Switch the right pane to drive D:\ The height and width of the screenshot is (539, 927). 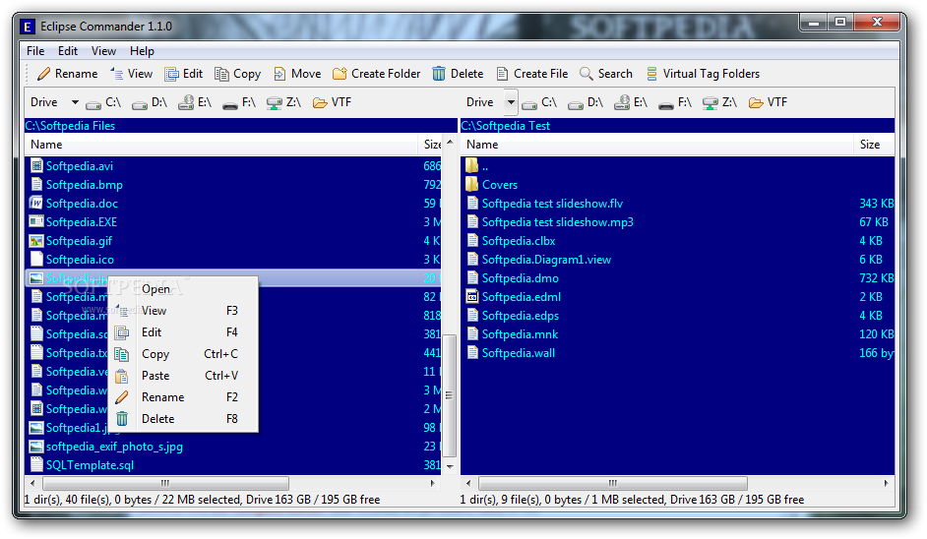(586, 103)
